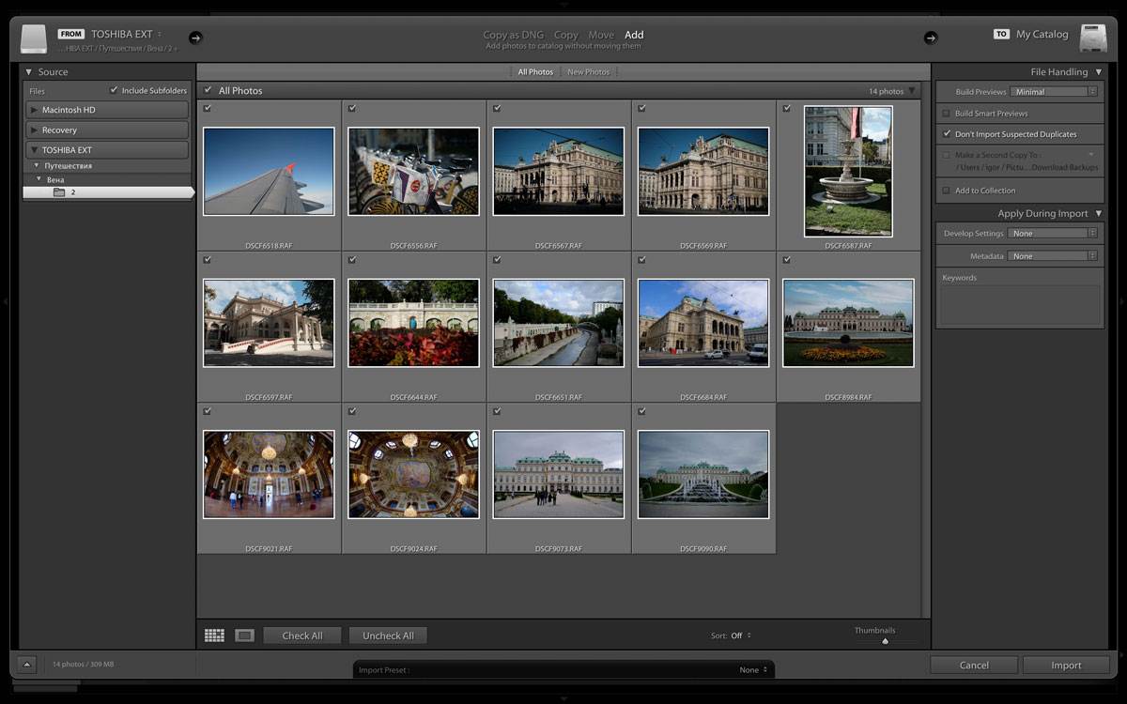Click the arrow next to TO My Catalog

(930, 38)
